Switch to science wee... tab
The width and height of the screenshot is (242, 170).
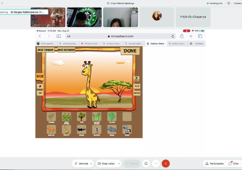point(112,44)
